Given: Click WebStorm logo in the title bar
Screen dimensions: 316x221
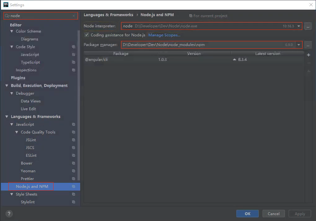Looking at the screenshot, I should 6,5.
